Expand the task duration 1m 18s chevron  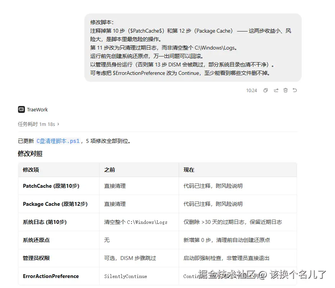[x=58, y=124]
